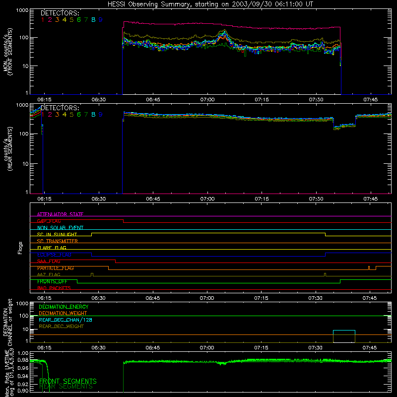
Task: Select dark green detector 7 in rear segments legend
Action: (86, 115)
